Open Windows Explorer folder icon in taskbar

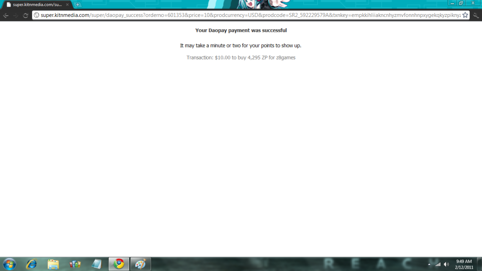tap(53, 264)
